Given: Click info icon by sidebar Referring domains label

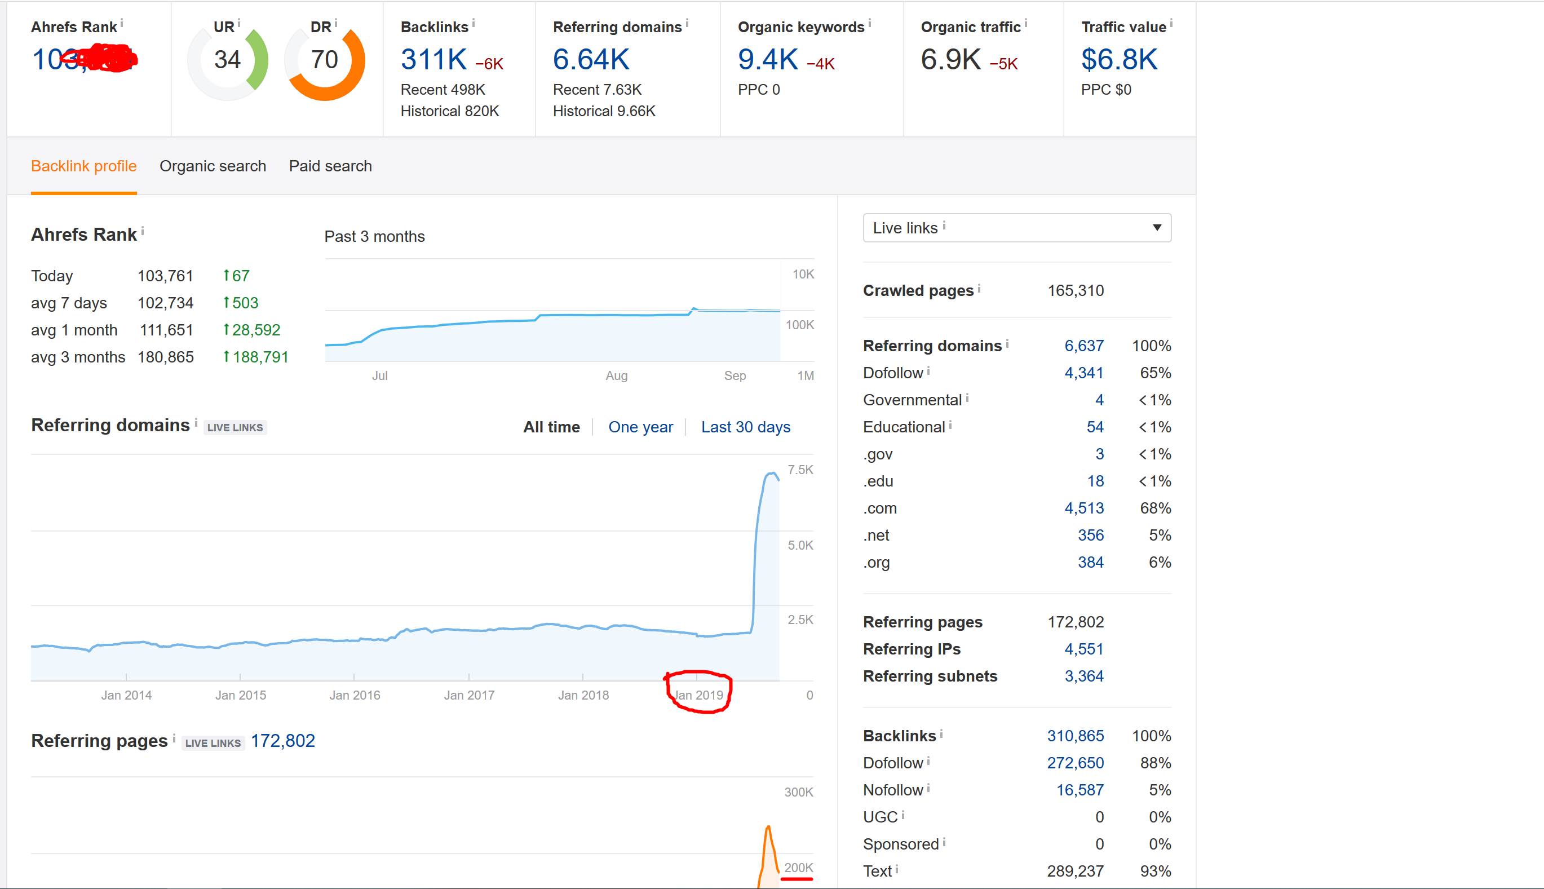Looking at the screenshot, I should (x=1007, y=343).
